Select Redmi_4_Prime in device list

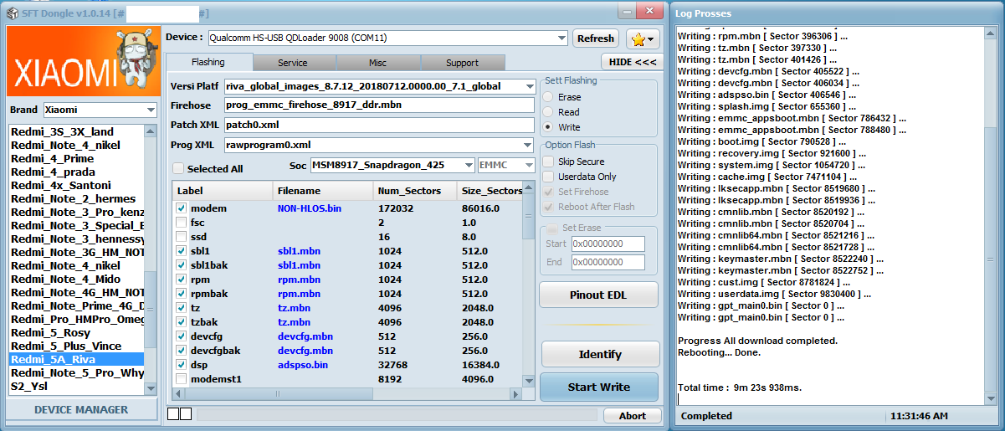click(76, 159)
